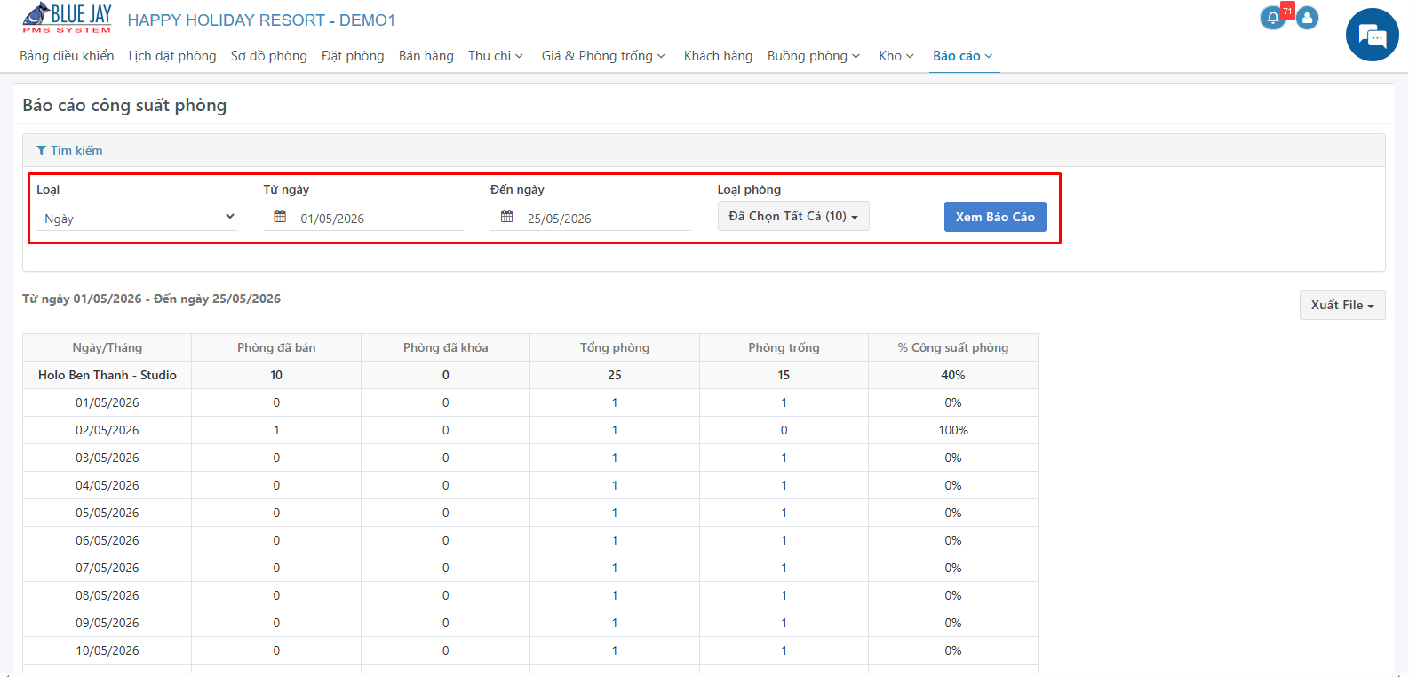Click the 07/05/2026 date cell
The width and height of the screenshot is (1409, 677).
pos(107,568)
